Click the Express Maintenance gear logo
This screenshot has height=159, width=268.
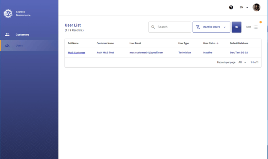(x=8, y=14)
